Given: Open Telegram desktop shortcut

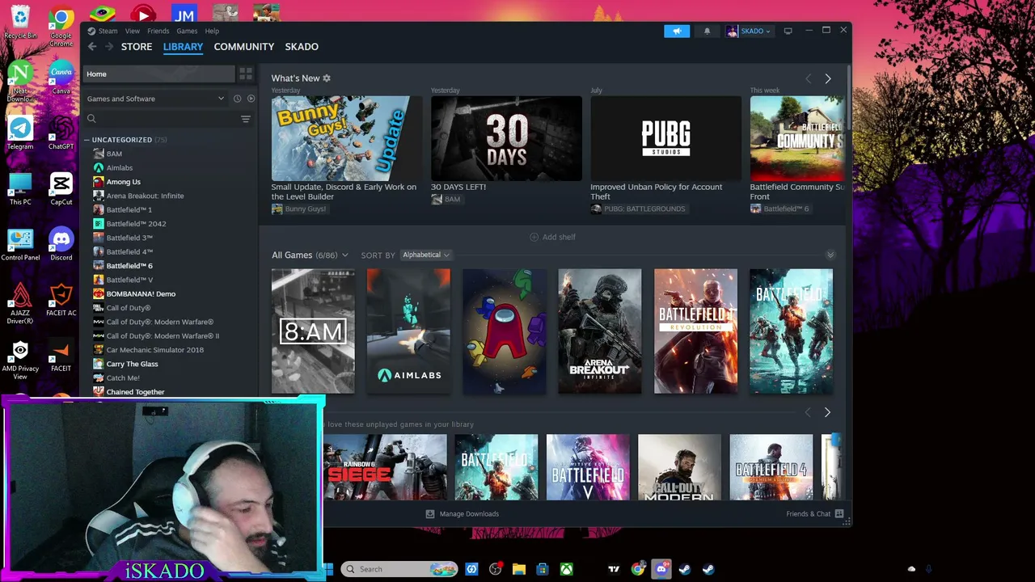Looking at the screenshot, I should pos(20,133).
